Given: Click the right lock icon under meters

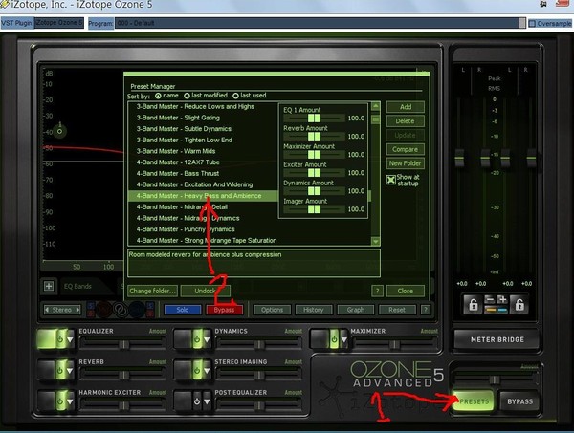Looking at the screenshot, I should pyautogui.click(x=518, y=304).
